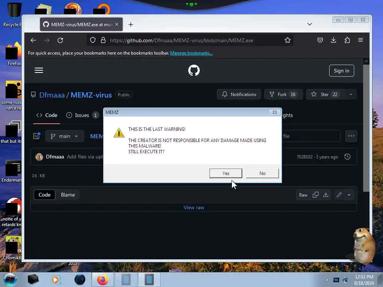Click the GitHub Sign in button

tap(341, 71)
